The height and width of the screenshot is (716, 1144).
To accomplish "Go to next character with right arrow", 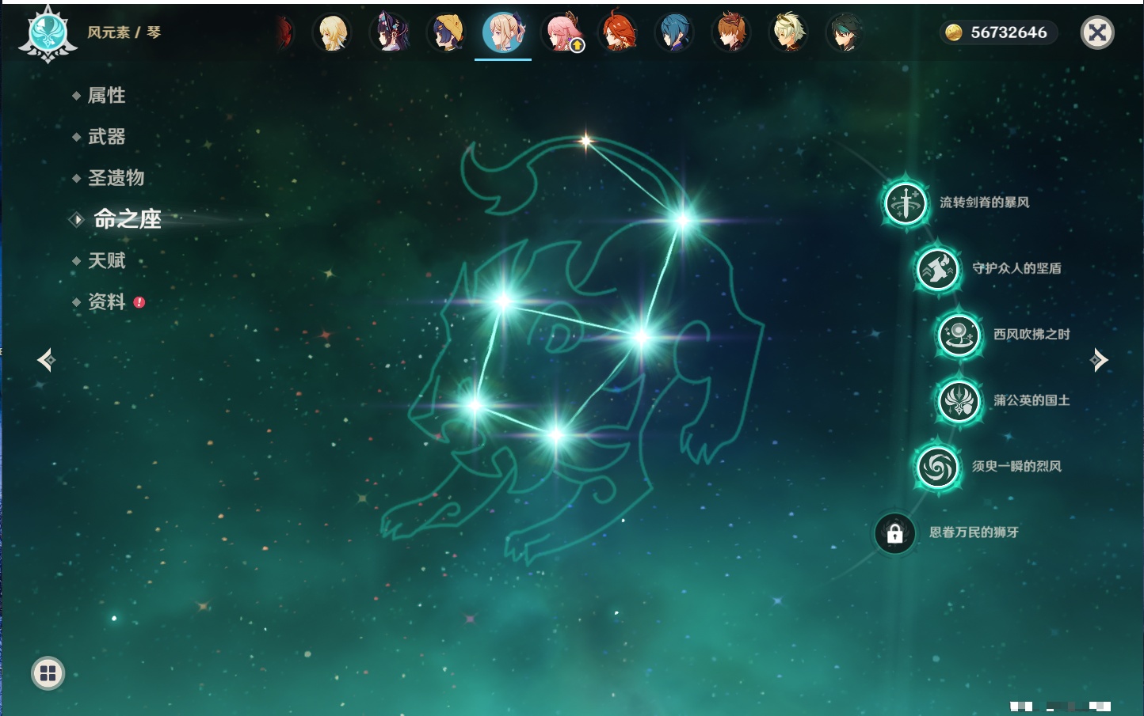I will [x=1099, y=360].
